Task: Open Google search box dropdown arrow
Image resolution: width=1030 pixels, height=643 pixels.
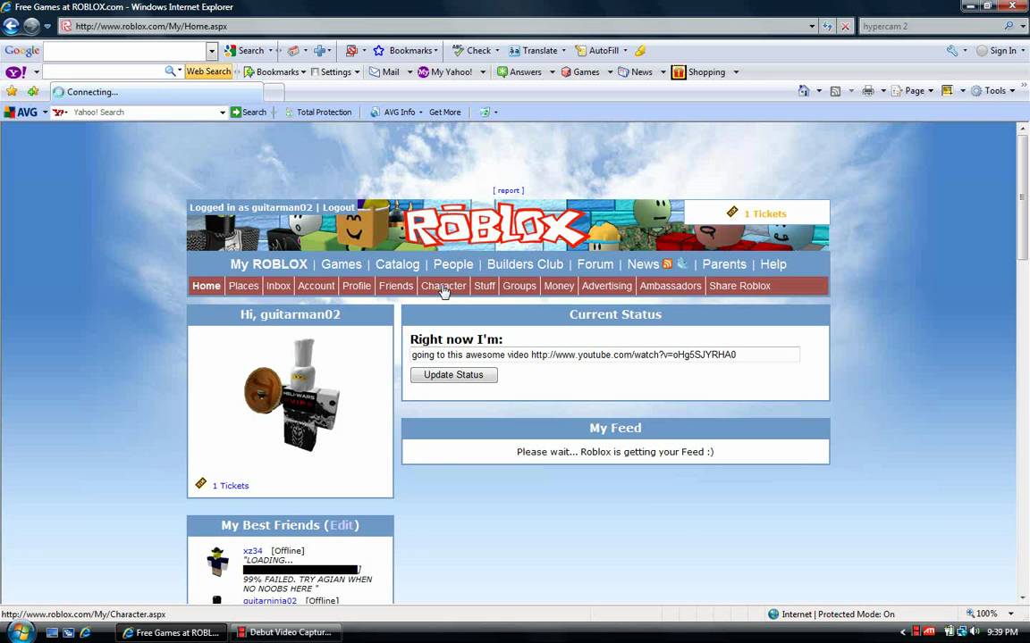Action: tap(212, 51)
